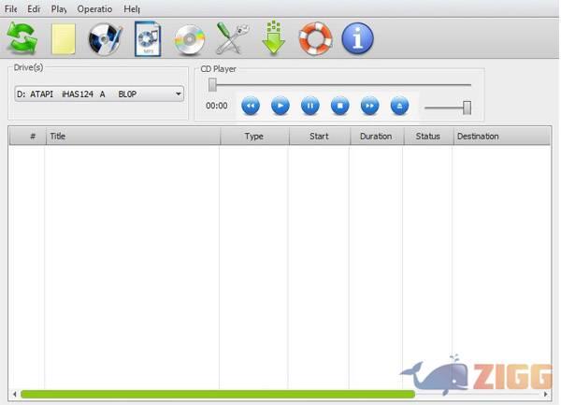
Task: Click the CD with music note icon
Action: (105, 38)
